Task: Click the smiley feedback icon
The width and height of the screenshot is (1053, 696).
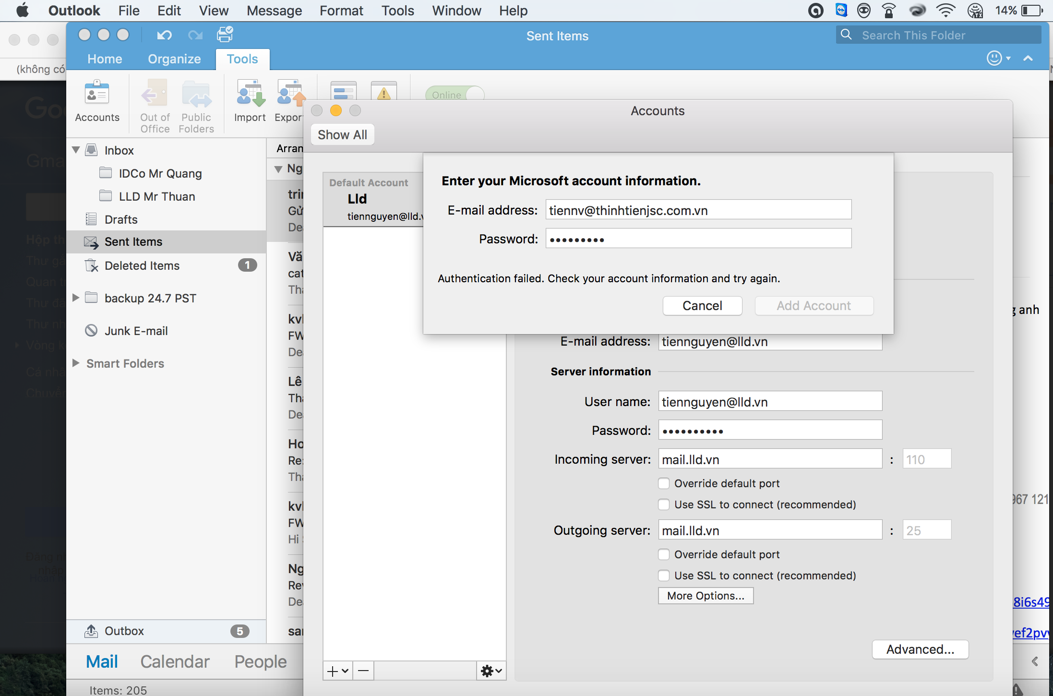Action: [x=994, y=58]
